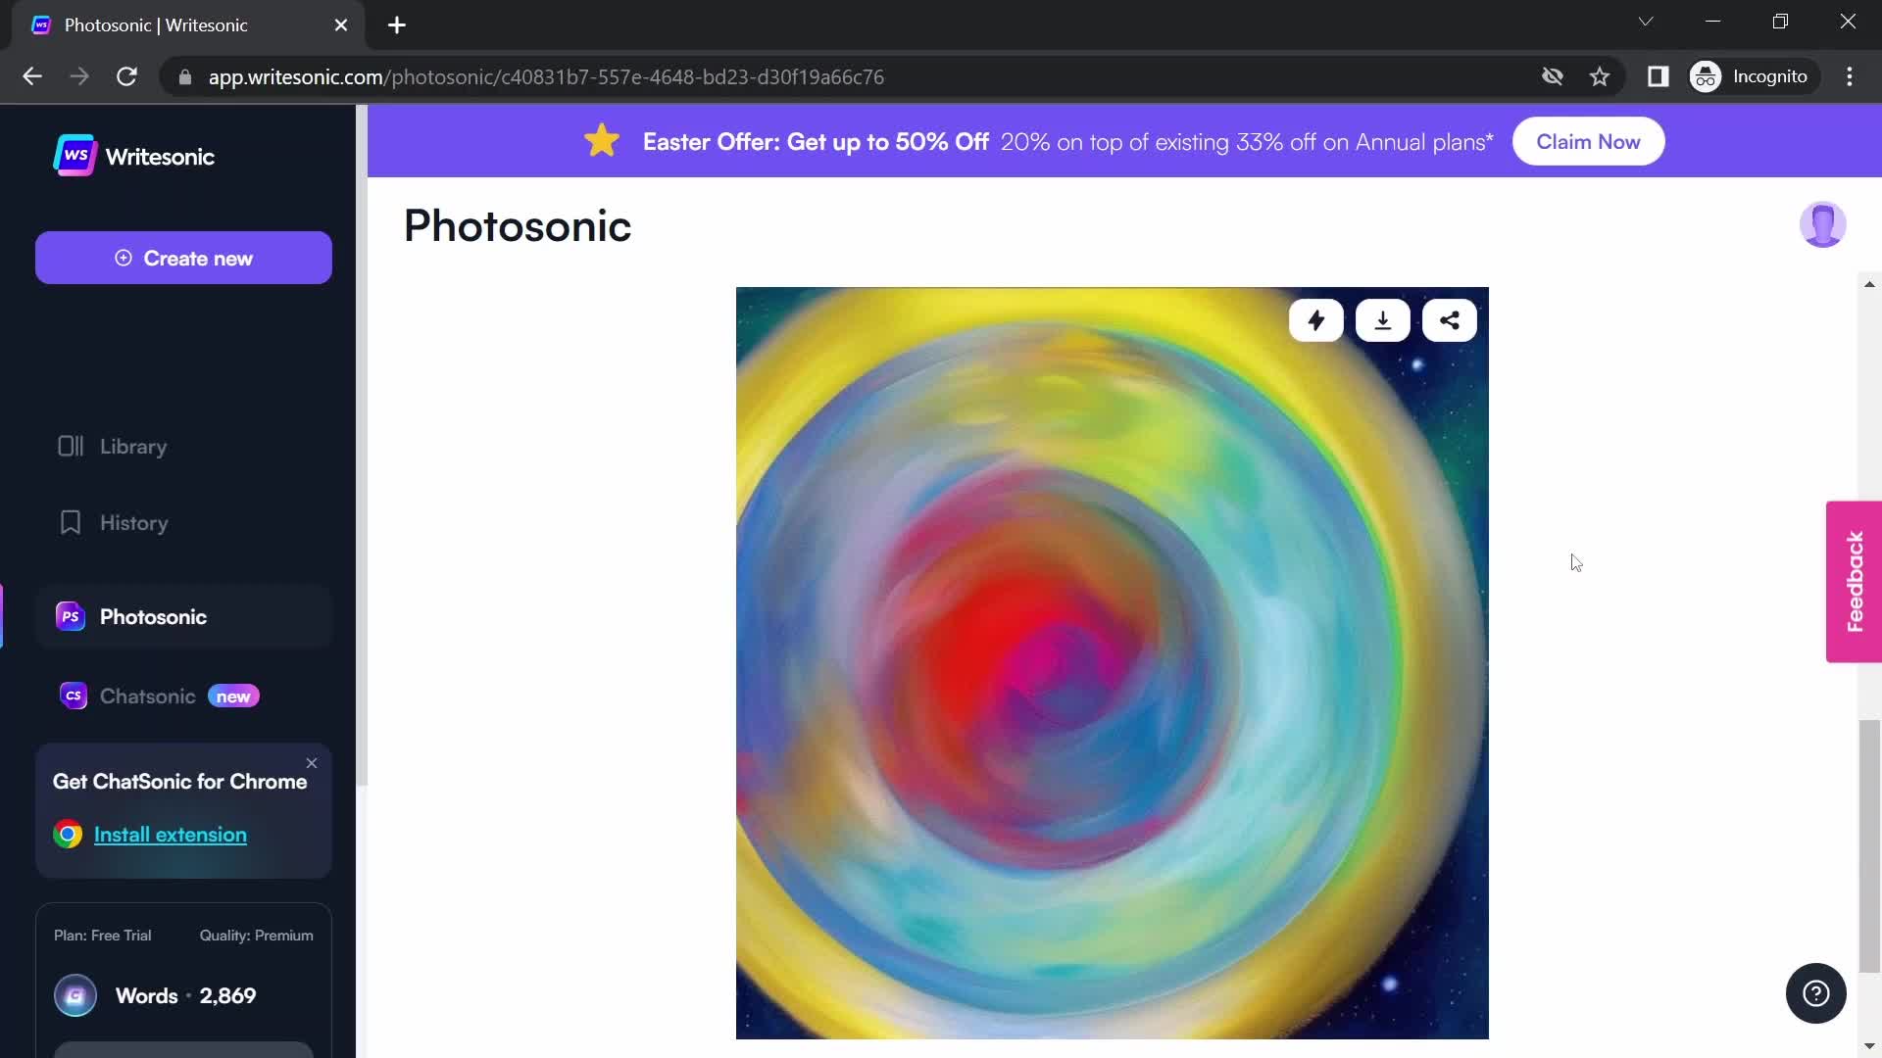Image resolution: width=1882 pixels, height=1058 pixels.
Task: Click the History icon in sidebar
Action: [70, 522]
